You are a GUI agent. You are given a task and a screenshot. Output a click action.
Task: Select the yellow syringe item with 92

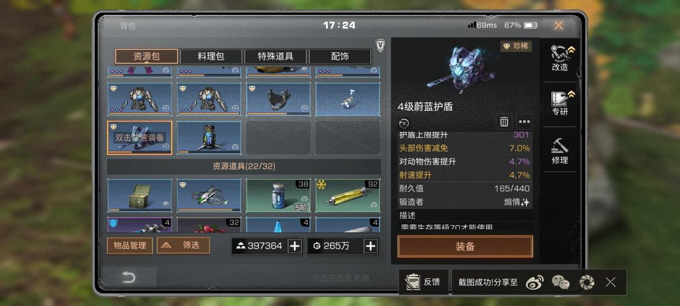coord(348,196)
